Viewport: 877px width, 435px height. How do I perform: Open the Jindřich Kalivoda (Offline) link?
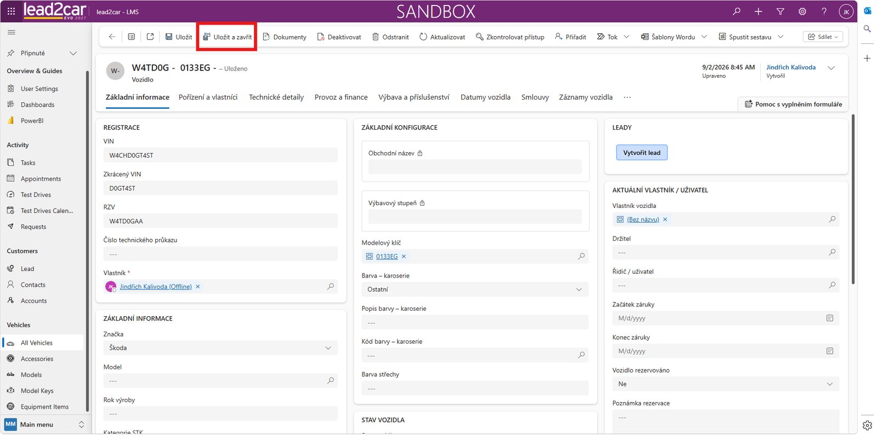pos(156,287)
